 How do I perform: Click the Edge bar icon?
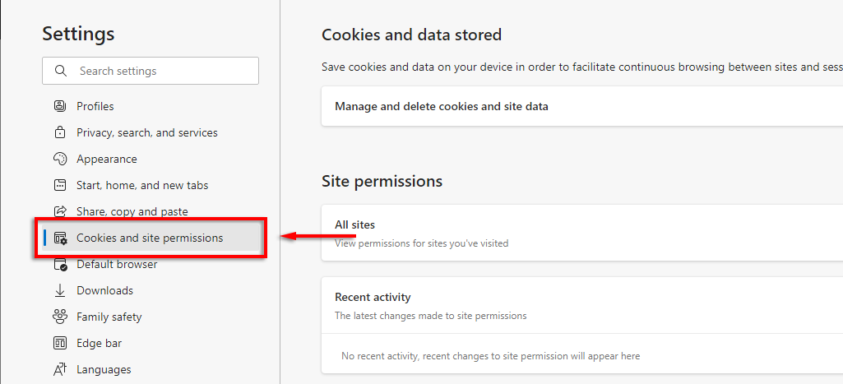pos(59,343)
